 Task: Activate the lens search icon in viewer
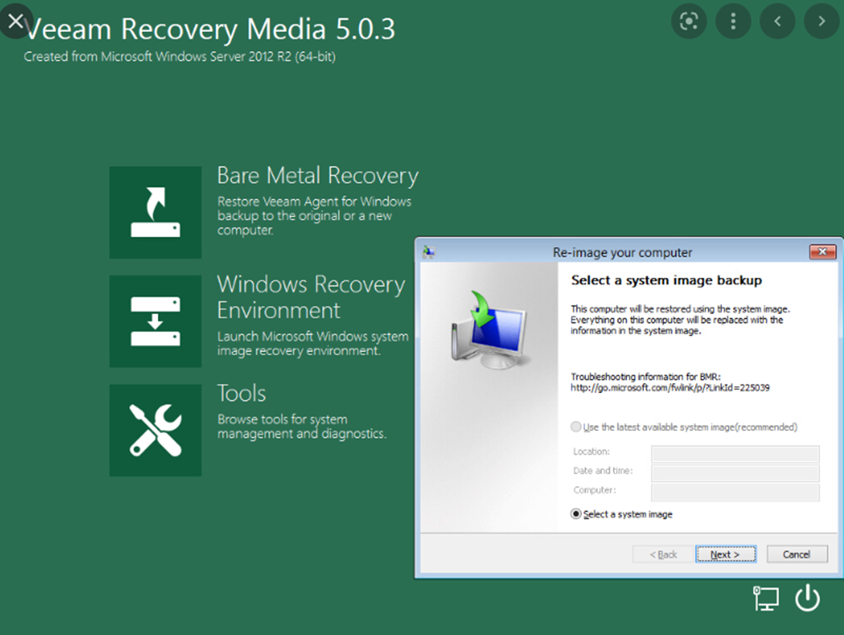click(x=689, y=21)
